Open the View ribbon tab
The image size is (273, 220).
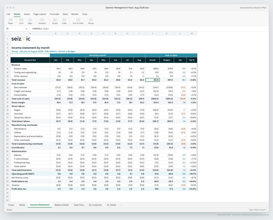[x=85, y=14]
